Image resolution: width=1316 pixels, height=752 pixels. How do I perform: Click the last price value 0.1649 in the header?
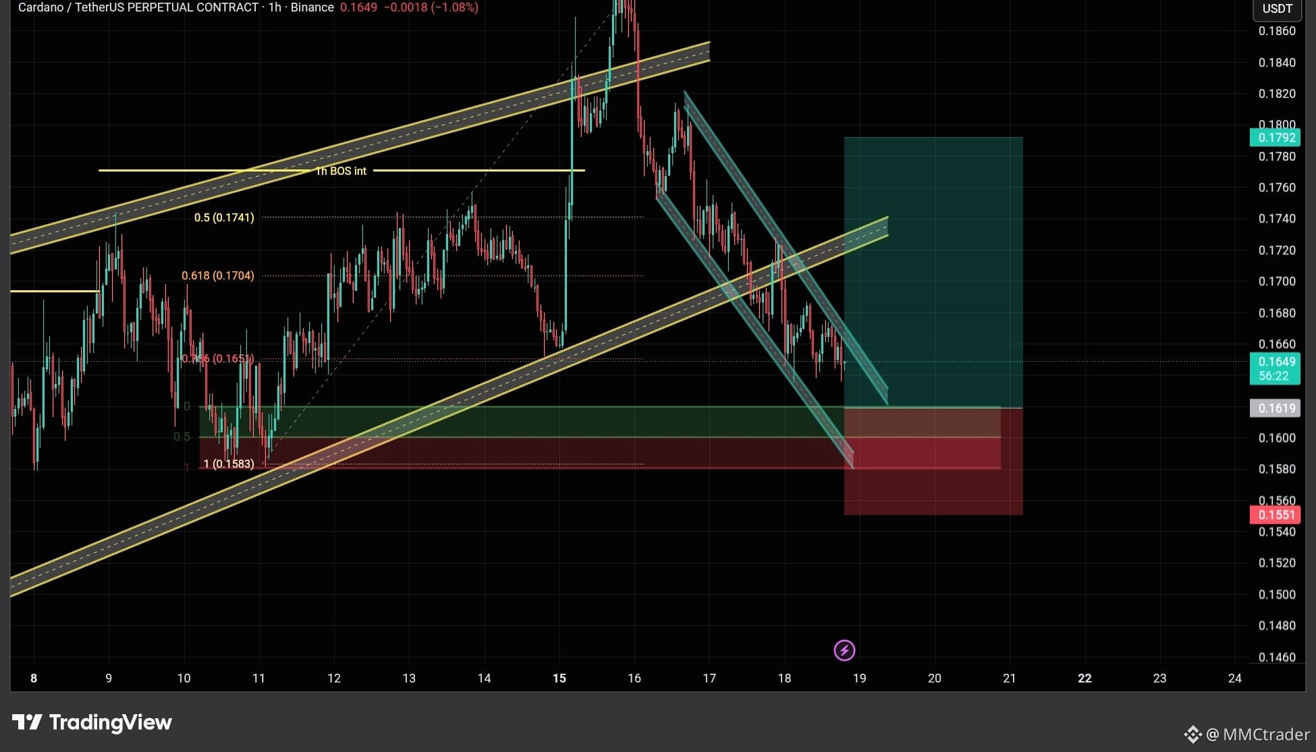[358, 7]
